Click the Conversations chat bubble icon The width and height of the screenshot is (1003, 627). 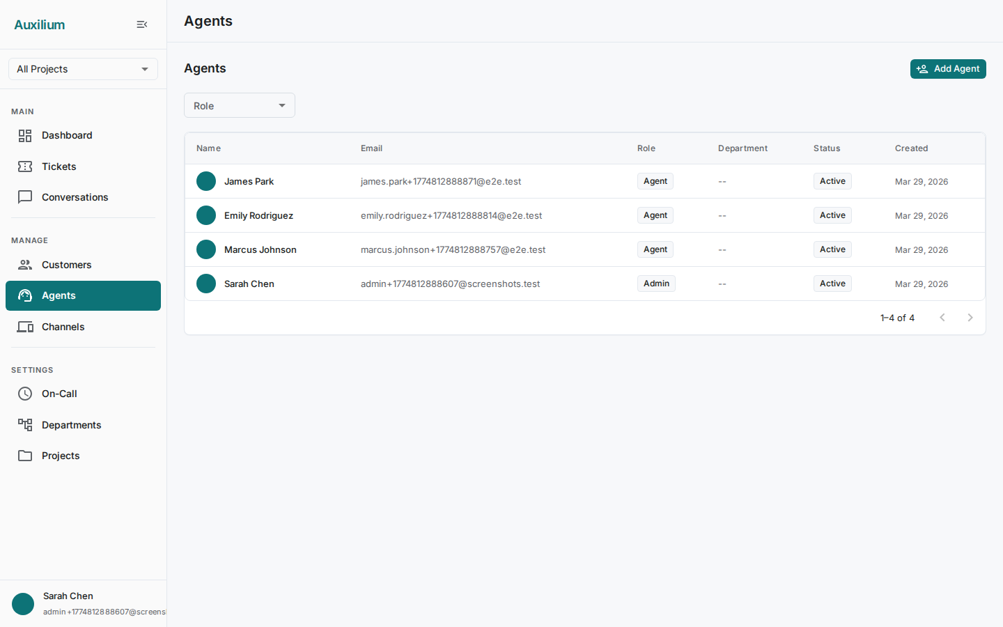(x=25, y=197)
